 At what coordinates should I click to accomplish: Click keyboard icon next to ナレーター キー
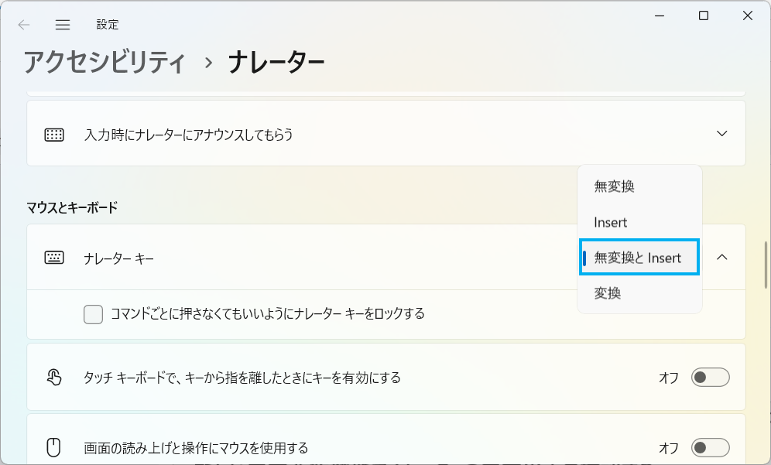pyautogui.click(x=54, y=258)
